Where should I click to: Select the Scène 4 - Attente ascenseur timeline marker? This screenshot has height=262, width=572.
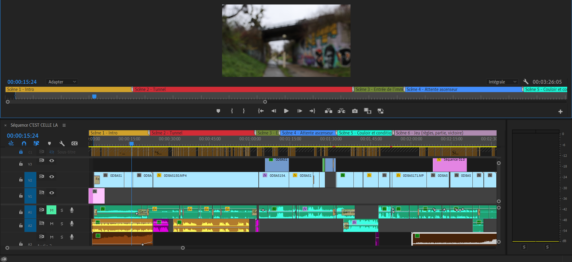(x=308, y=133)
